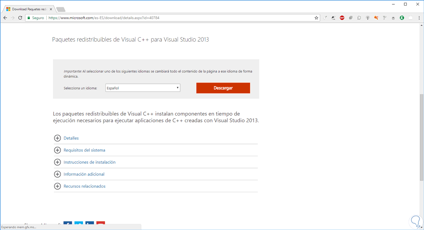Click the red Descargar button
The height and width of the screenshot is (230, 424).
pos(223,88)
